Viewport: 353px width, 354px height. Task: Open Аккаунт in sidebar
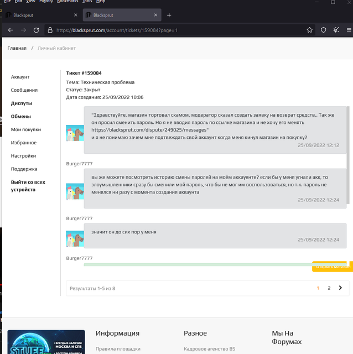[x=20, y=77]
